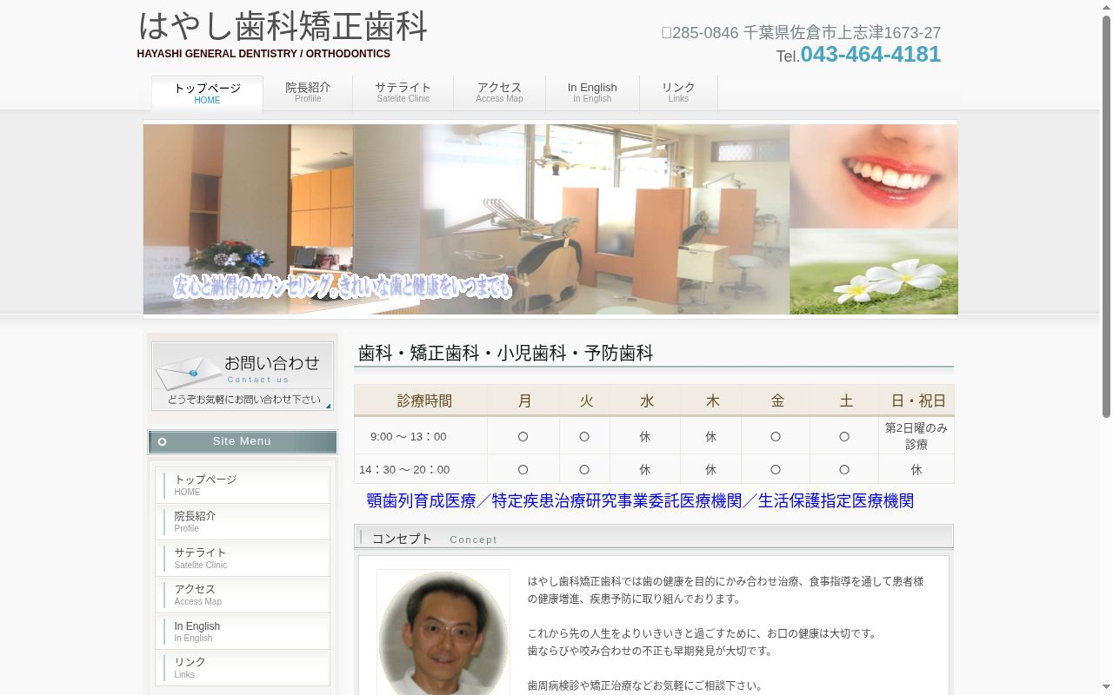Click the 金 column header in the schedule

tap(776, 400)
